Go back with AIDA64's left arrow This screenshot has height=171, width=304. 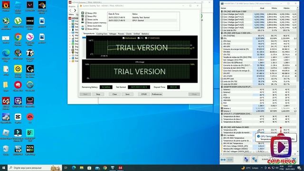pyautogui.click(x=70, y=10)
